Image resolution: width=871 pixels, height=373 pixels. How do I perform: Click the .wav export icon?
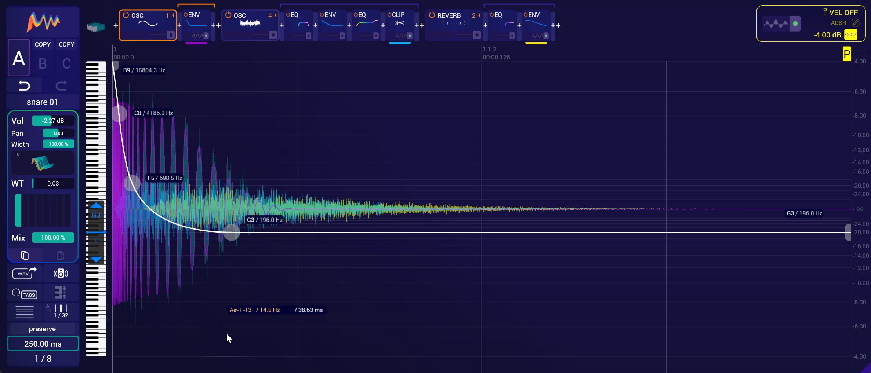pyautogui.click(x=24, y=273)
